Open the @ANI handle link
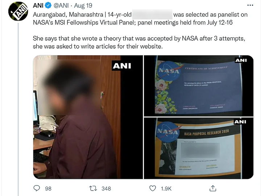 [61, 5]
